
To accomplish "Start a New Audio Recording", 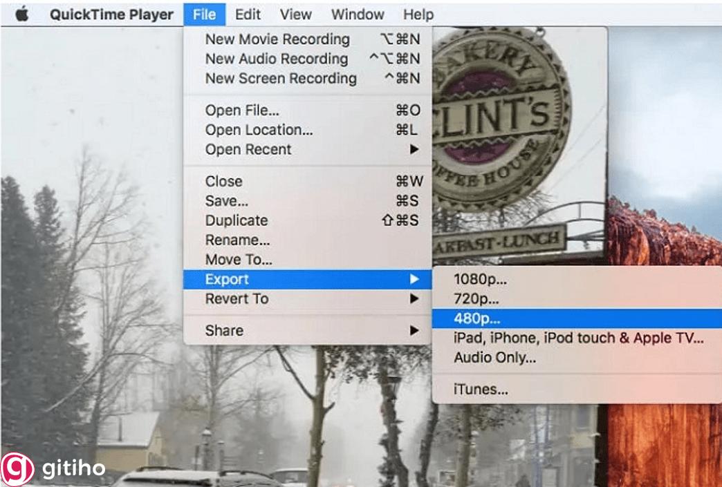I will tap(275, 59).
